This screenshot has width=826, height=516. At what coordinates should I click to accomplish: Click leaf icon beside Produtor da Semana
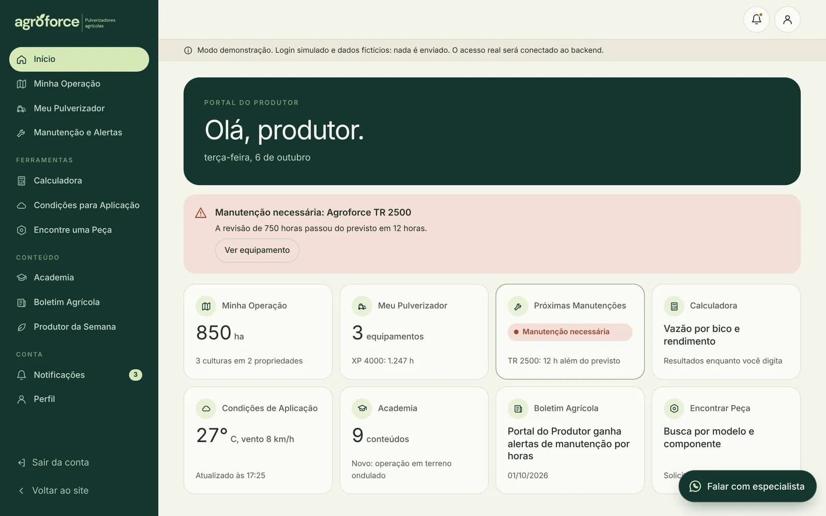tap(22, 327)
